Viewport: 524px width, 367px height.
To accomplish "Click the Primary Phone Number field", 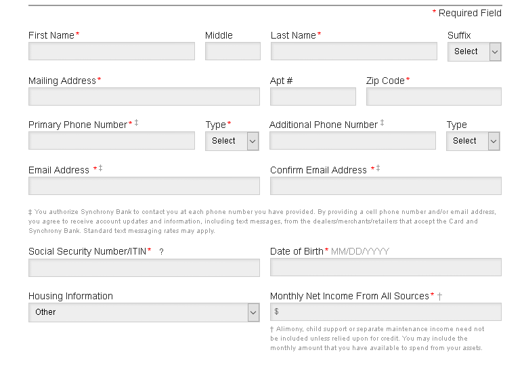I will coord(112,140).
